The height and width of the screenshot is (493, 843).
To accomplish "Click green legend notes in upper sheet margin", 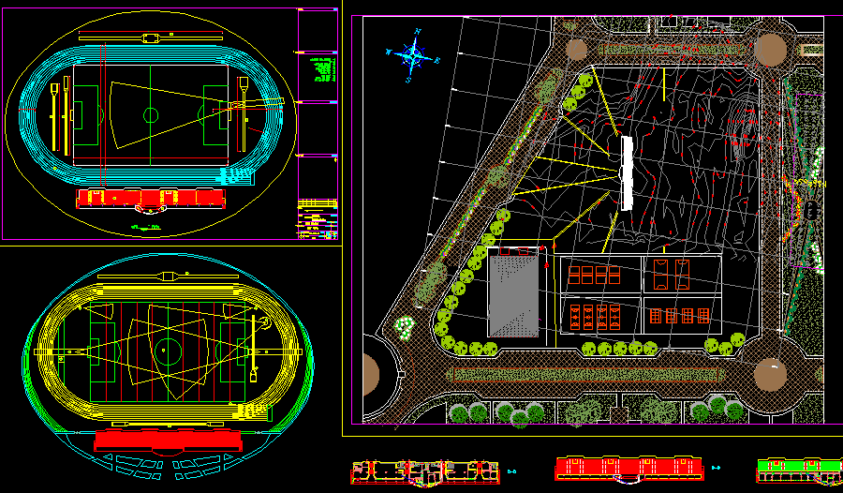I will click(x=324, y=69).
